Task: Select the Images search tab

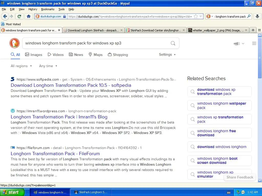Action: pyautogui.click(x=34, y=55)
